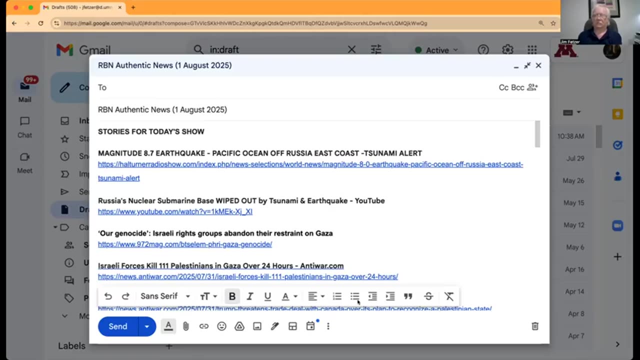The width and height of the screenshot is (640, 360).
Task: Open more compose options menu
Action: (328, 326)
